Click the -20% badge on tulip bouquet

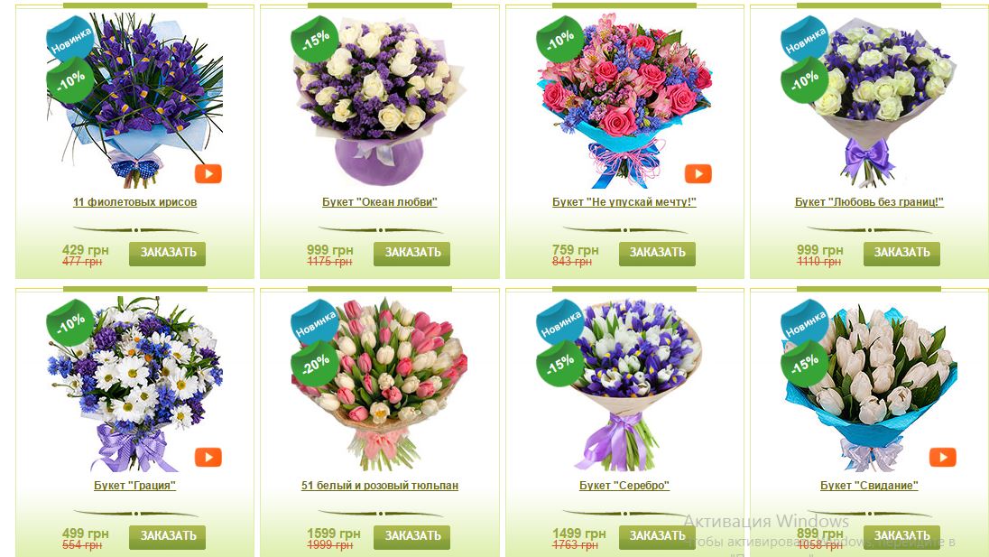(x=315, y=363)
